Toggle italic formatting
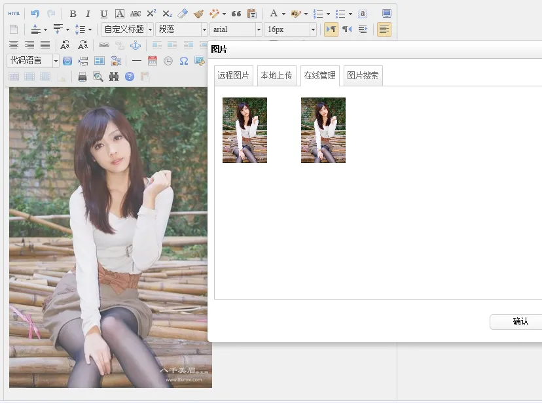Screen dimensions: 542x403 [88, 14]
